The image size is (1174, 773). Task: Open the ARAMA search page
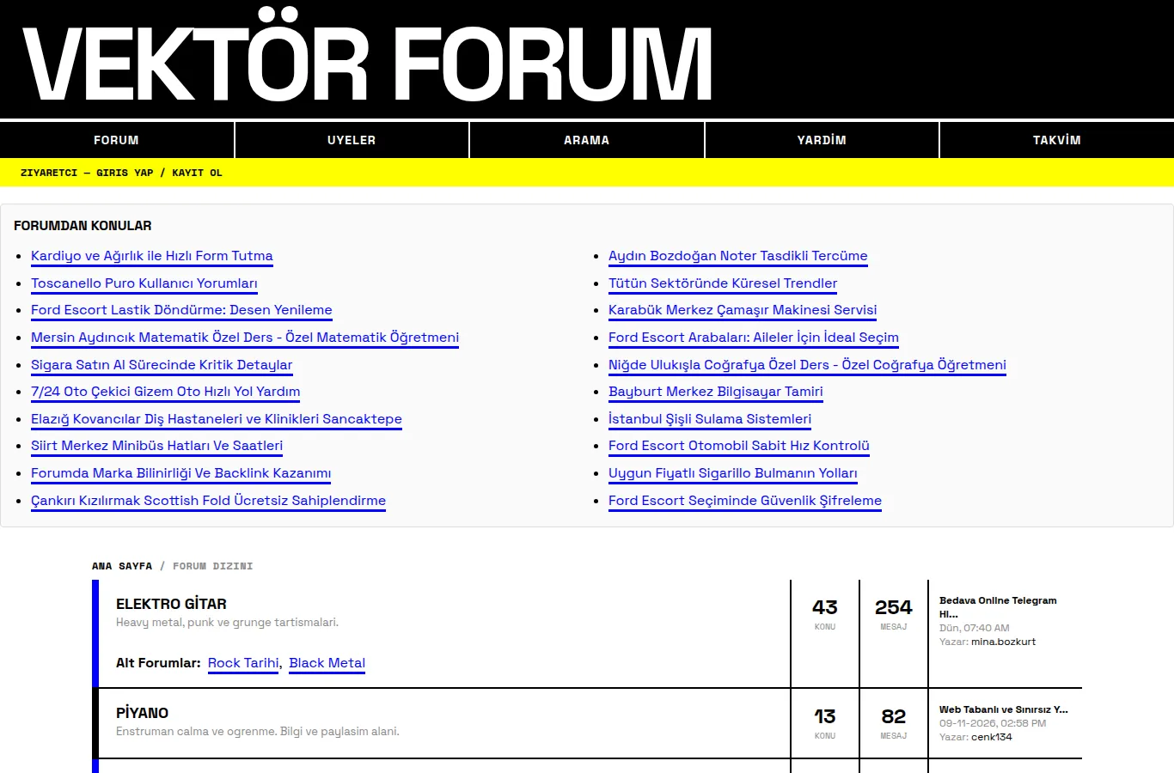[587, 140]
